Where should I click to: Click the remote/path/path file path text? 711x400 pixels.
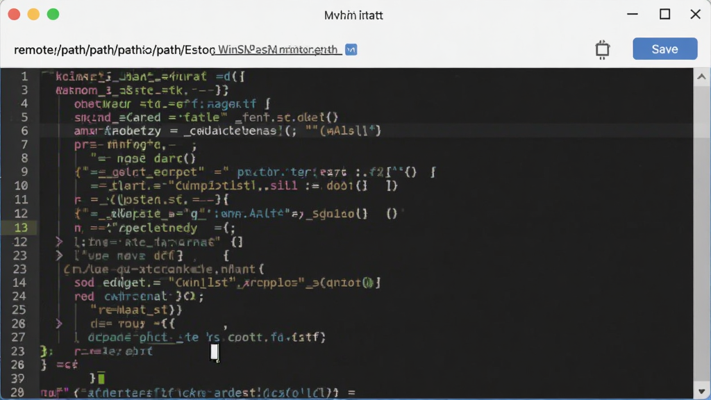[x=115, y=50]
